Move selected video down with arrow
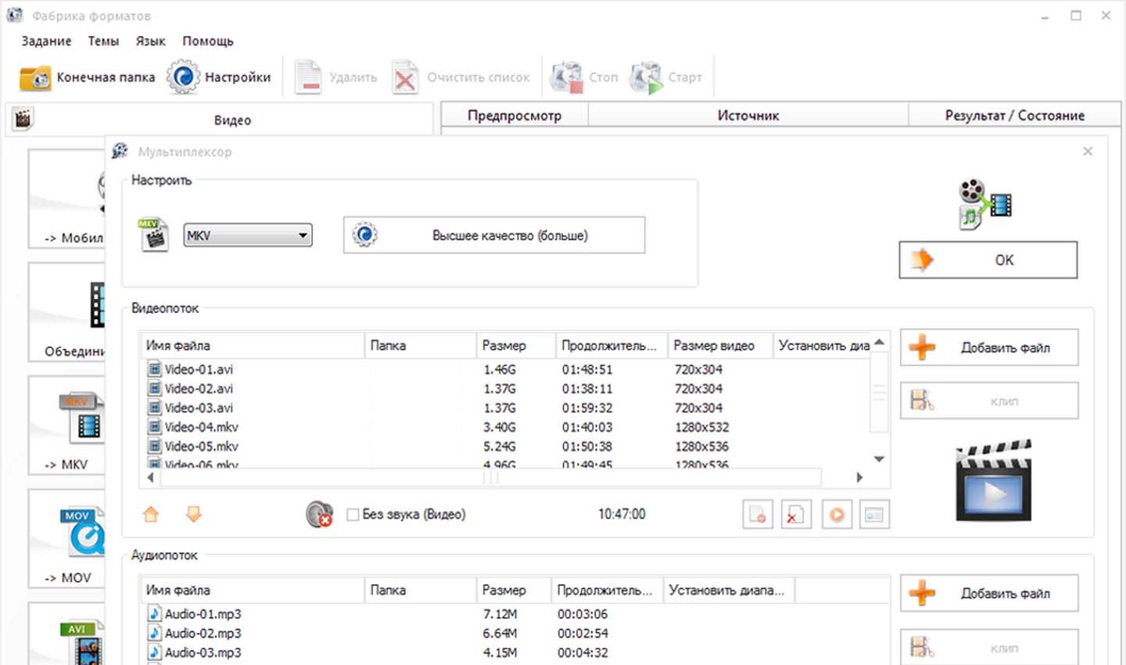 click(194, 514)
